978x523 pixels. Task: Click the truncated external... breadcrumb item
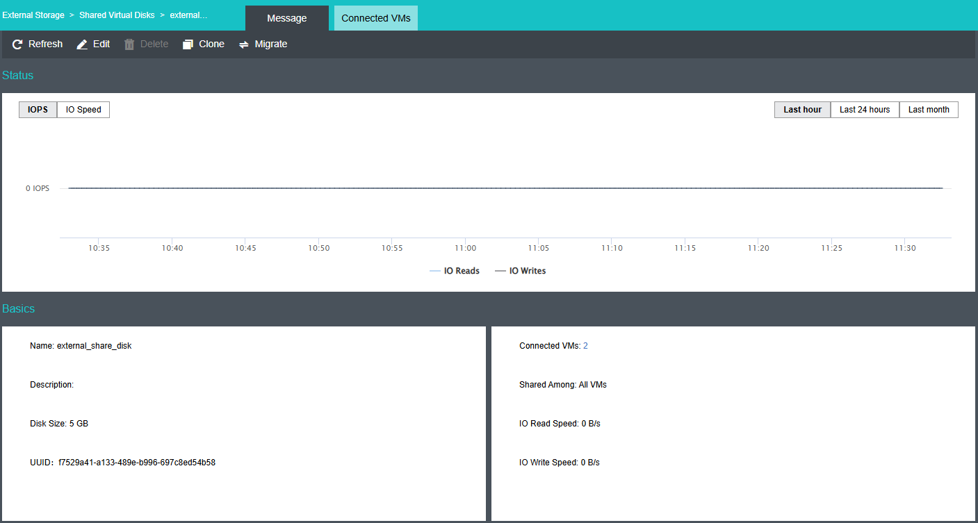188,15
